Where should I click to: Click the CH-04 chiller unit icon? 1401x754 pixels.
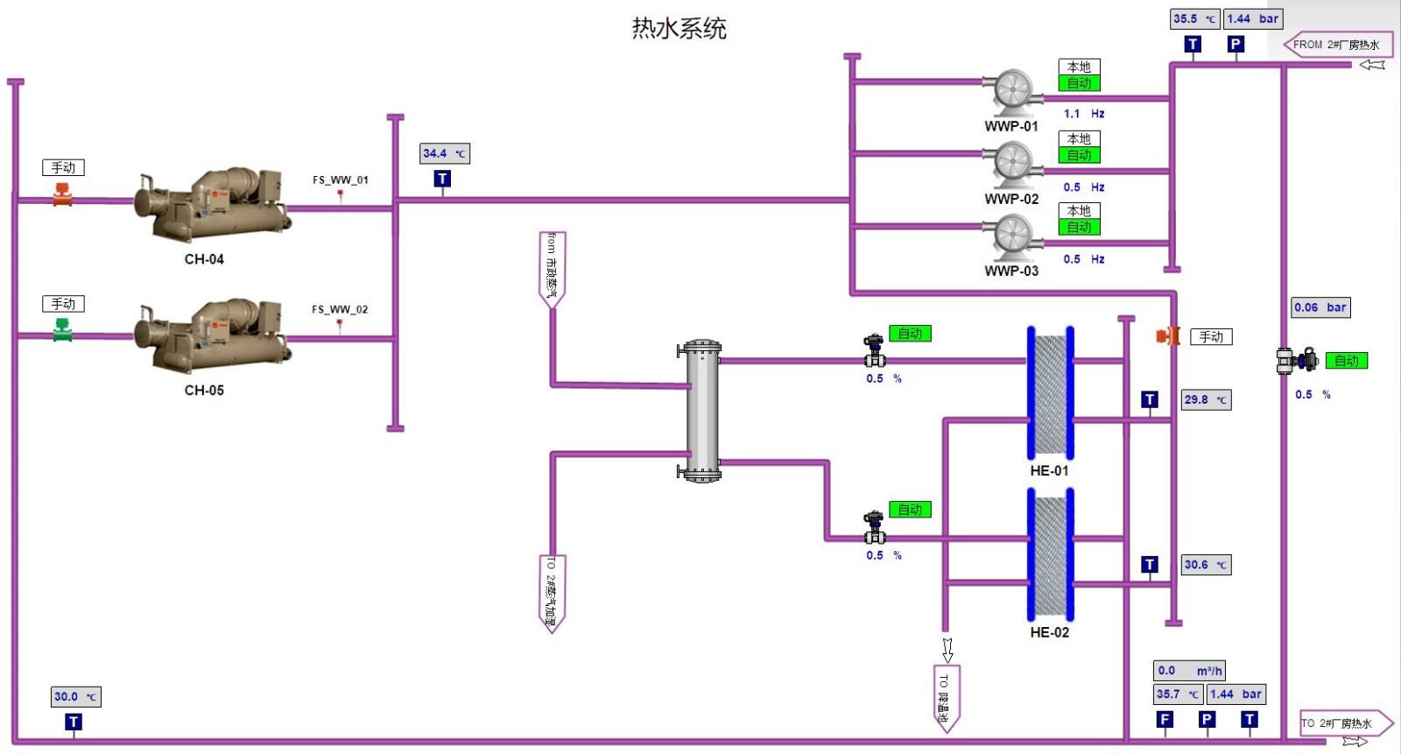coord(210,205)
